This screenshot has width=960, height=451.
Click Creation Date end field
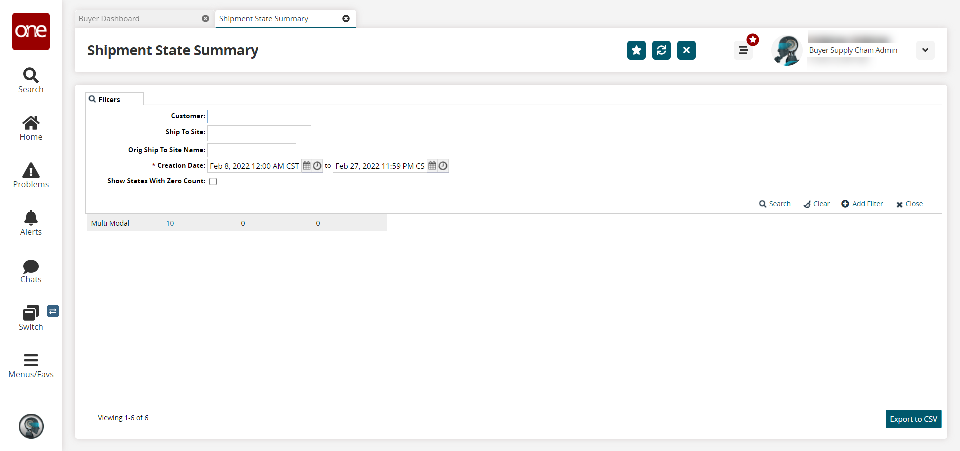click(x=380, y=166)
